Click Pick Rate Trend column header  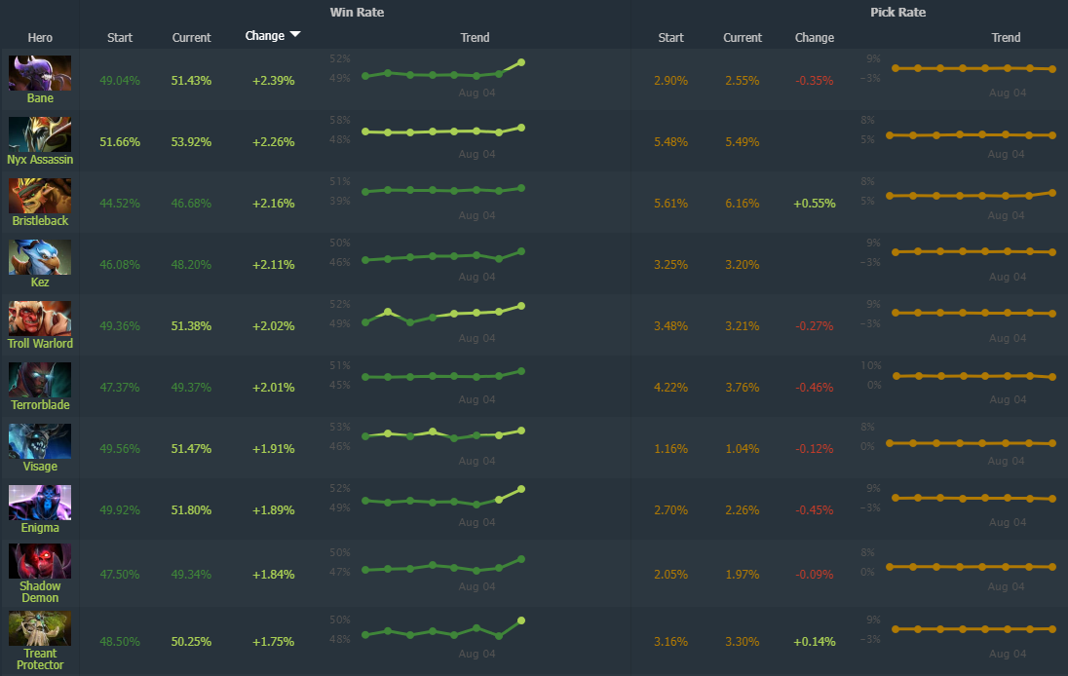click(1006, 37)
